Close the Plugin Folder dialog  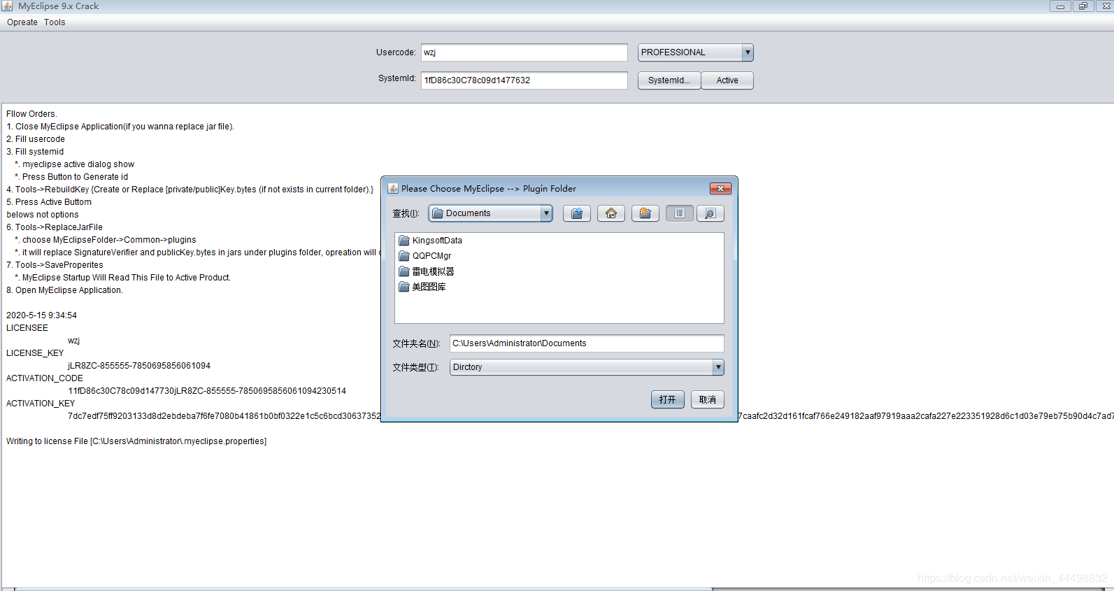[x=720, y=189]
